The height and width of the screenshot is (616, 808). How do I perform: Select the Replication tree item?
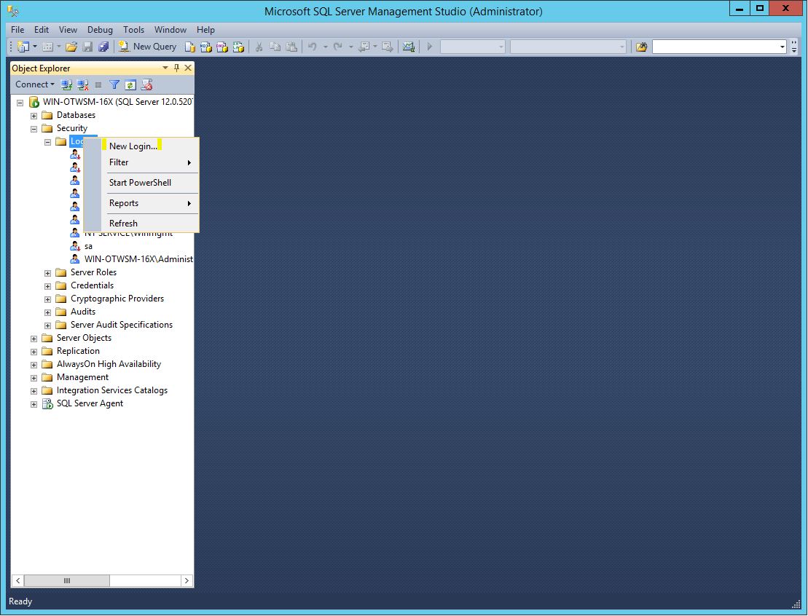[78, 351]
